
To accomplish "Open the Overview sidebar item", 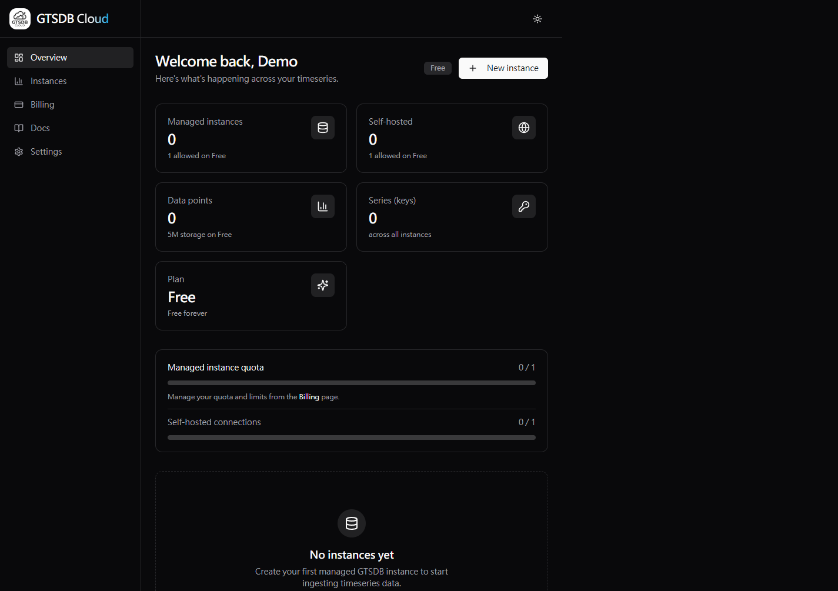I will click(x=70, y=58).
